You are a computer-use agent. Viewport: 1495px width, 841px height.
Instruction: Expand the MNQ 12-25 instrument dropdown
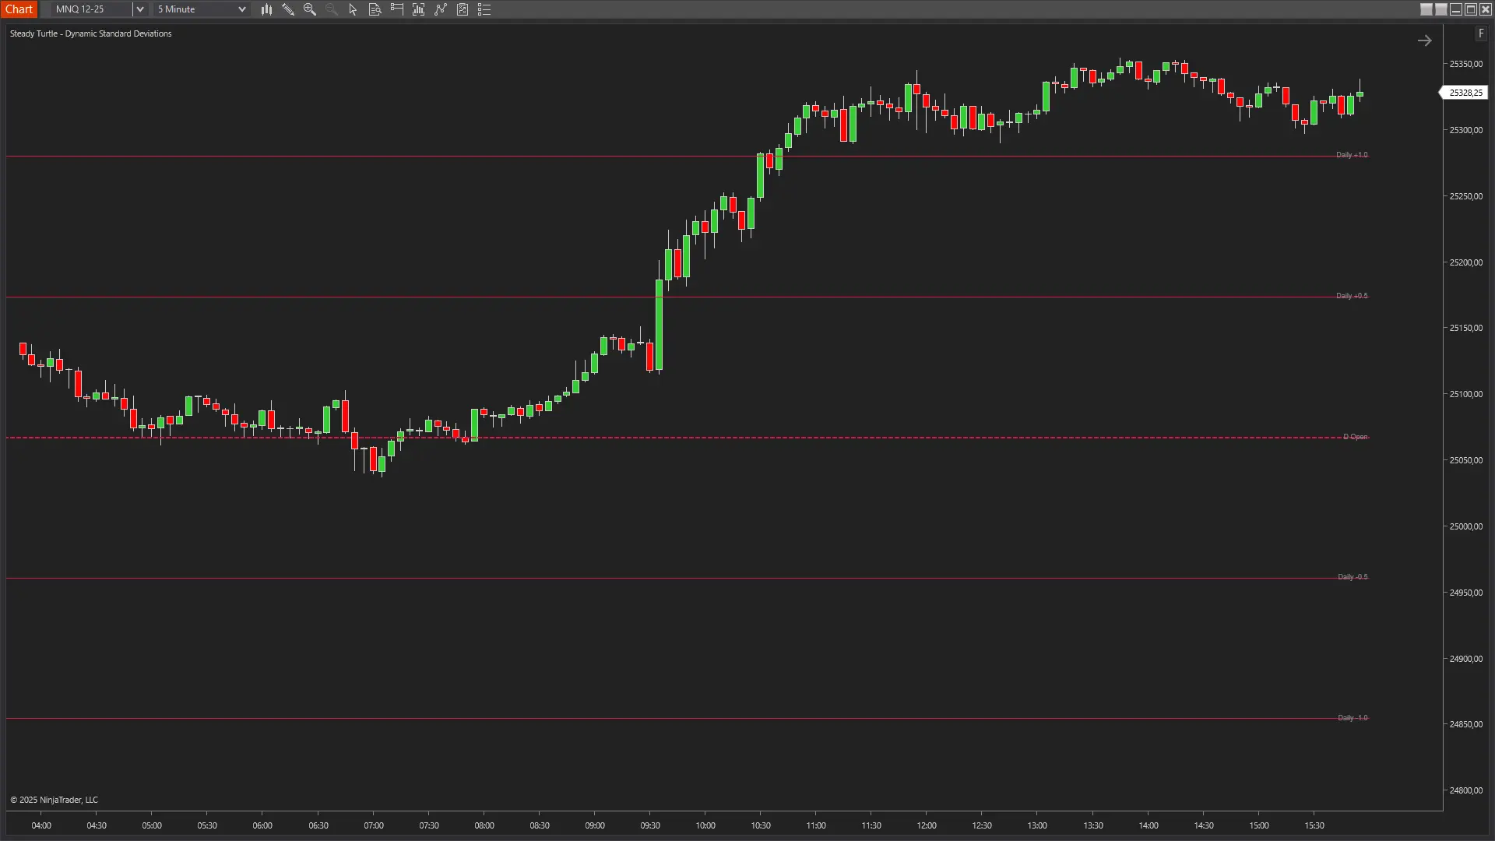coord(140,9)
